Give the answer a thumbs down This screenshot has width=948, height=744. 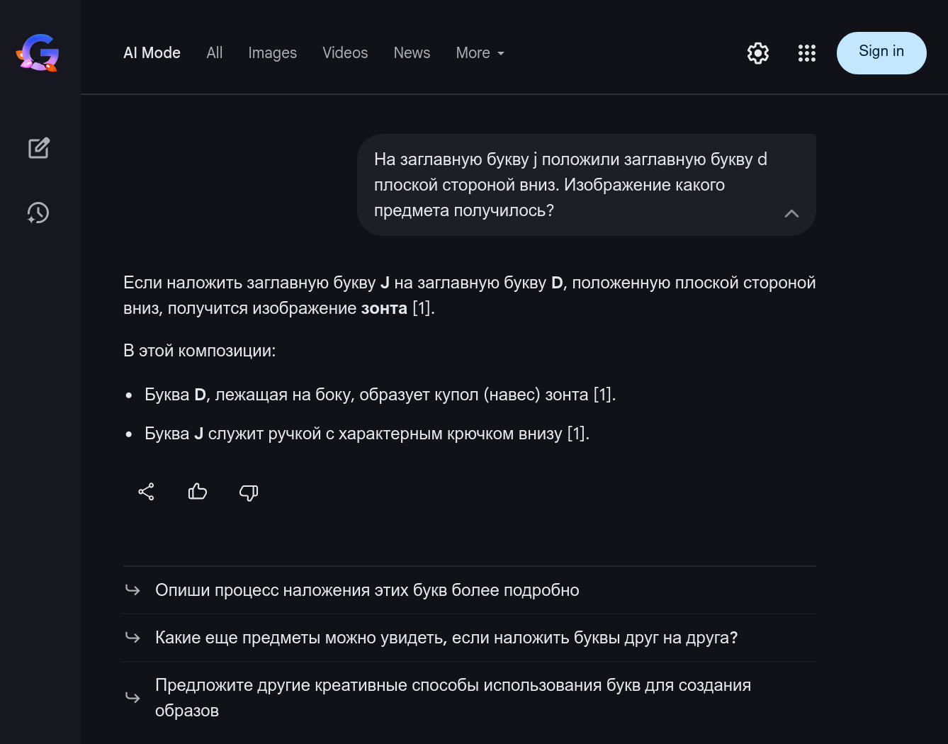(x=249, y=492)
